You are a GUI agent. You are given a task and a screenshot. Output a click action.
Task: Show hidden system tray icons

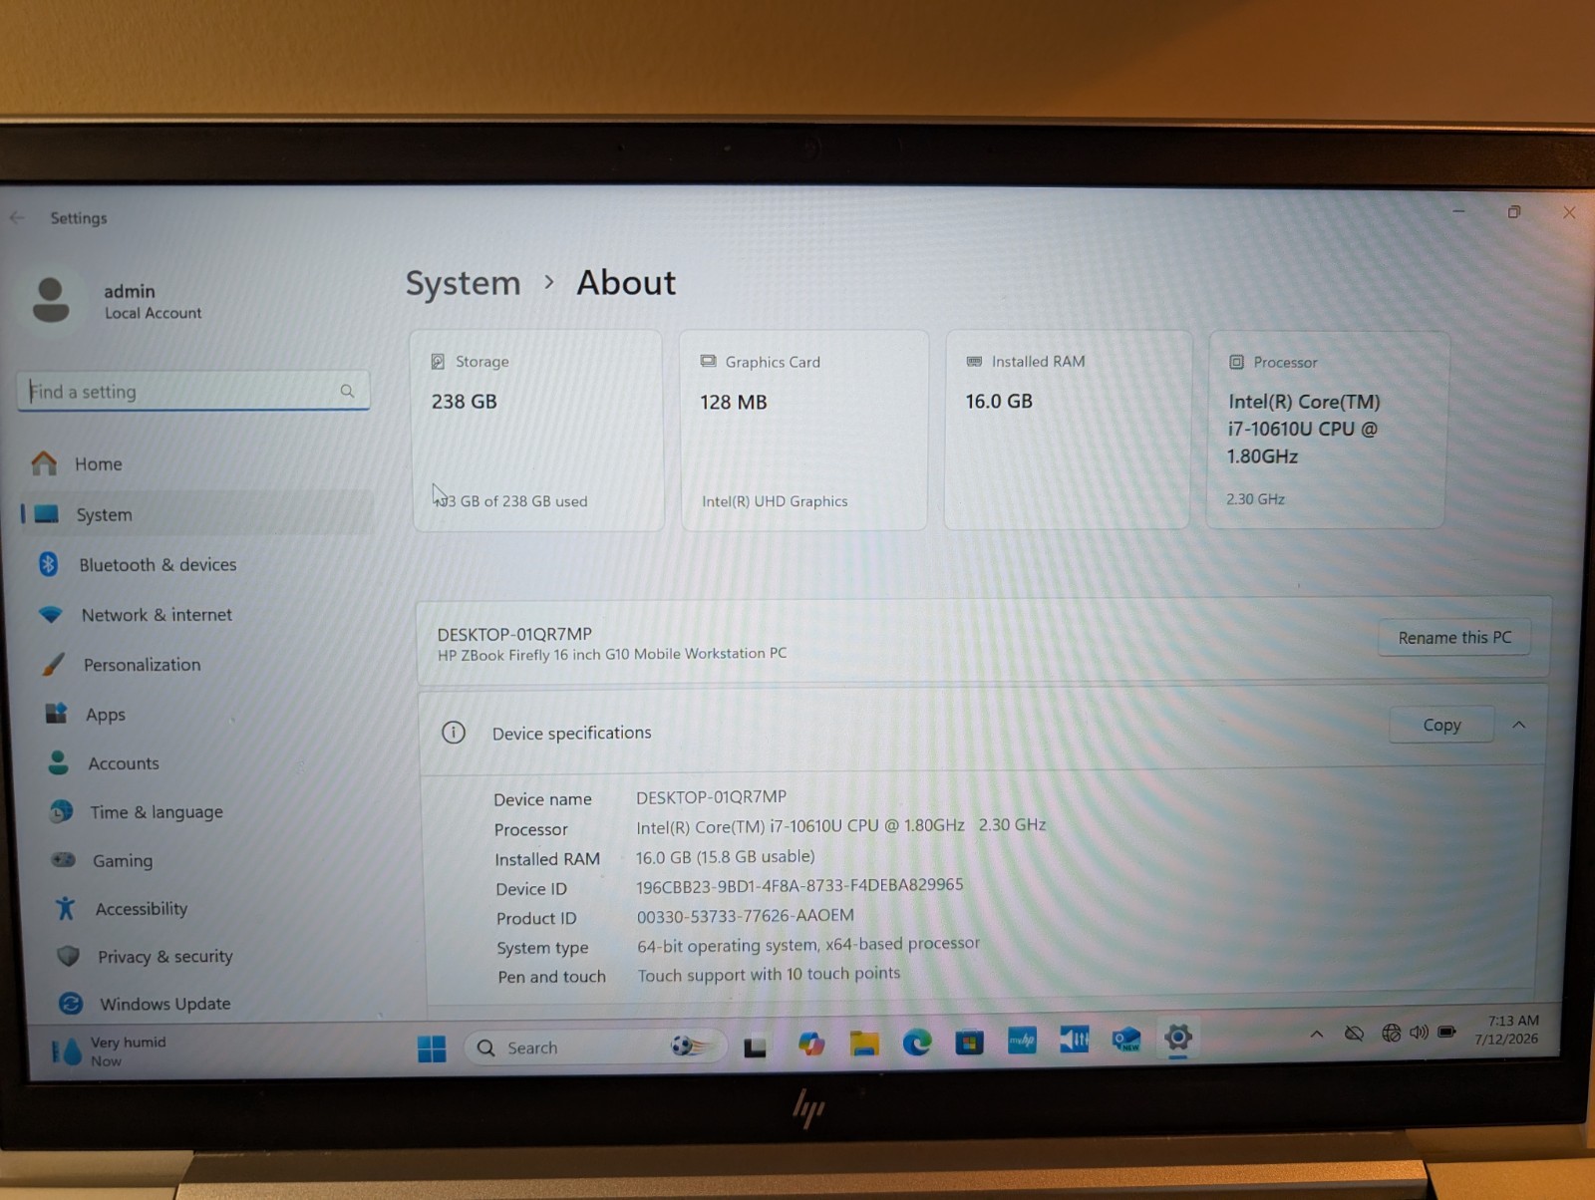(1317, 1035)
